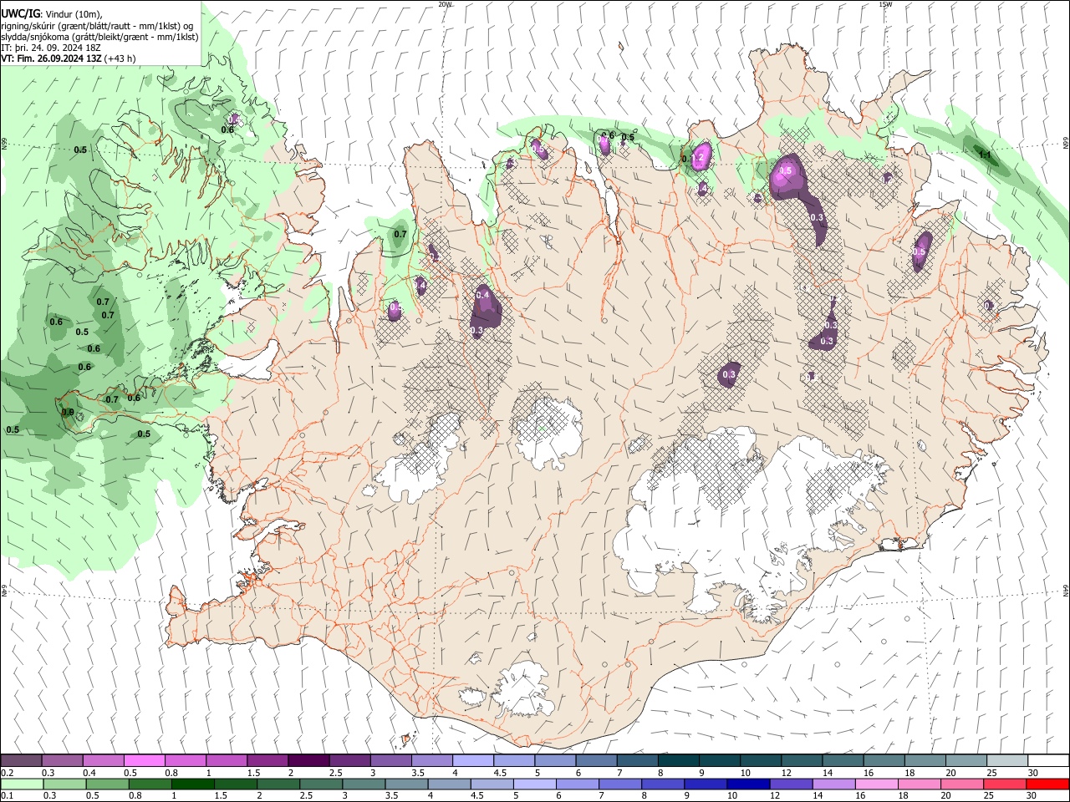Select the lower legend swatch starting at 4.5
1070x802 pixels.
(x=492, y=784)
